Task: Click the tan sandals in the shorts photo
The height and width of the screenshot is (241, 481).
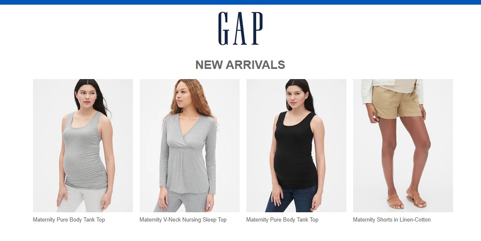Action: (x=406, y=200)
